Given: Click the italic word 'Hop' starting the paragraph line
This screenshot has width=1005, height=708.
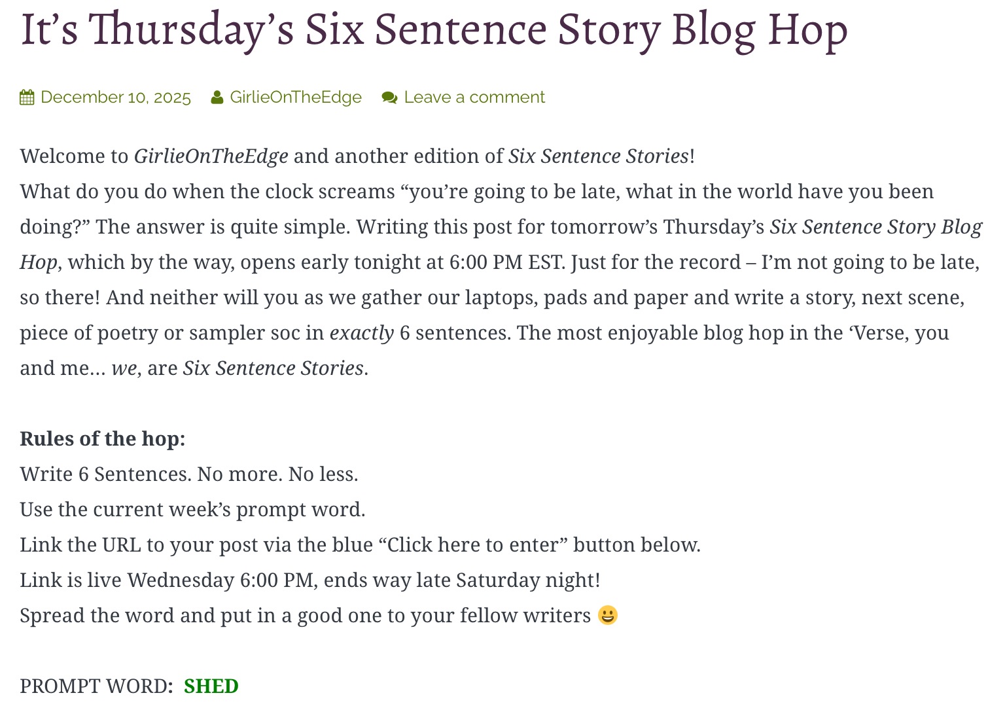Looking at the screenshot, I should coord(39,262).
